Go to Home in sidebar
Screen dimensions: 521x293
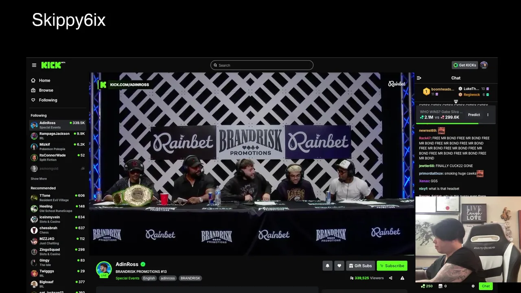[x=44, y=81]
